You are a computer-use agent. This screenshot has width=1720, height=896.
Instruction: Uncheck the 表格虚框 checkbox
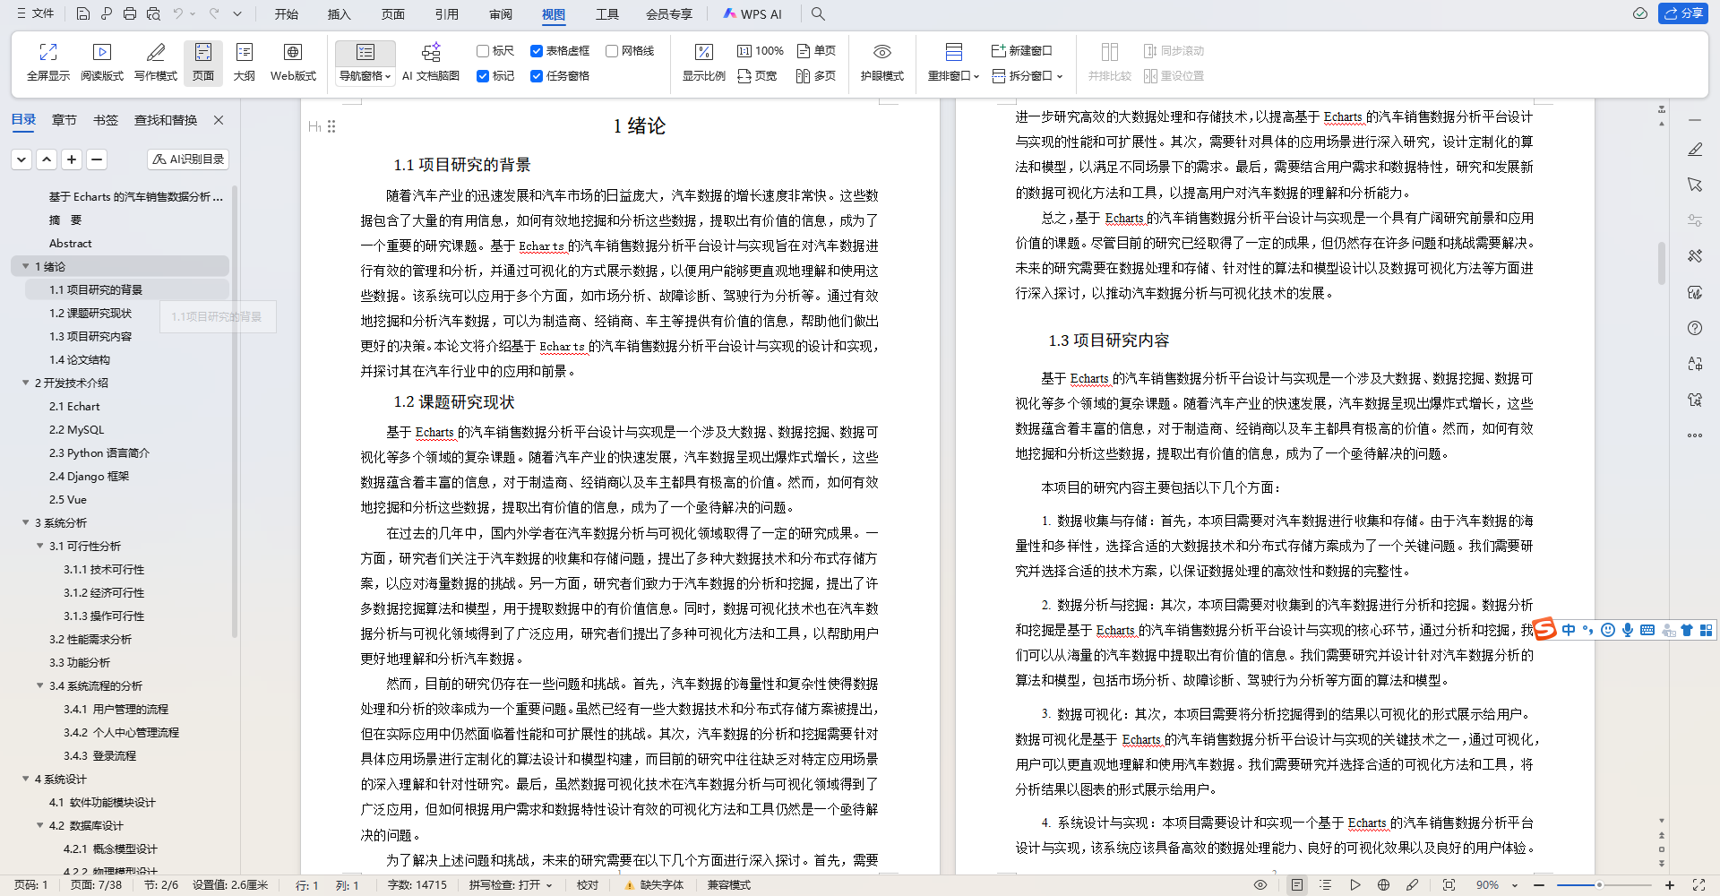tap(537, 51)
